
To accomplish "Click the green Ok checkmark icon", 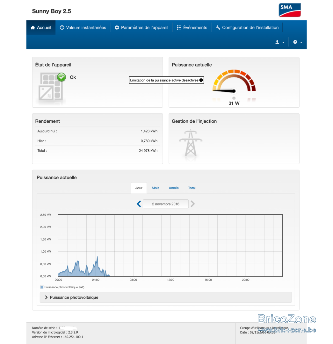I will [62, 77].
